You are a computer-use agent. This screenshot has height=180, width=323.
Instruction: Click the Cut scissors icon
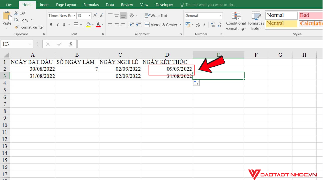pyautogui.click(x=16, y=13)
